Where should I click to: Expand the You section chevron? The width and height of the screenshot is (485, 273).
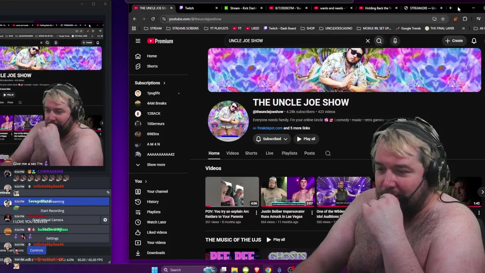146,182
